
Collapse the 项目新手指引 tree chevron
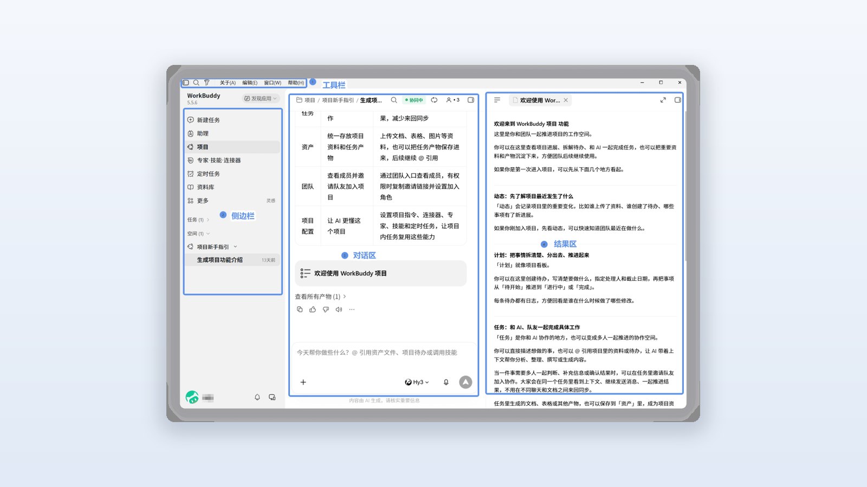(x=235, y=247)
